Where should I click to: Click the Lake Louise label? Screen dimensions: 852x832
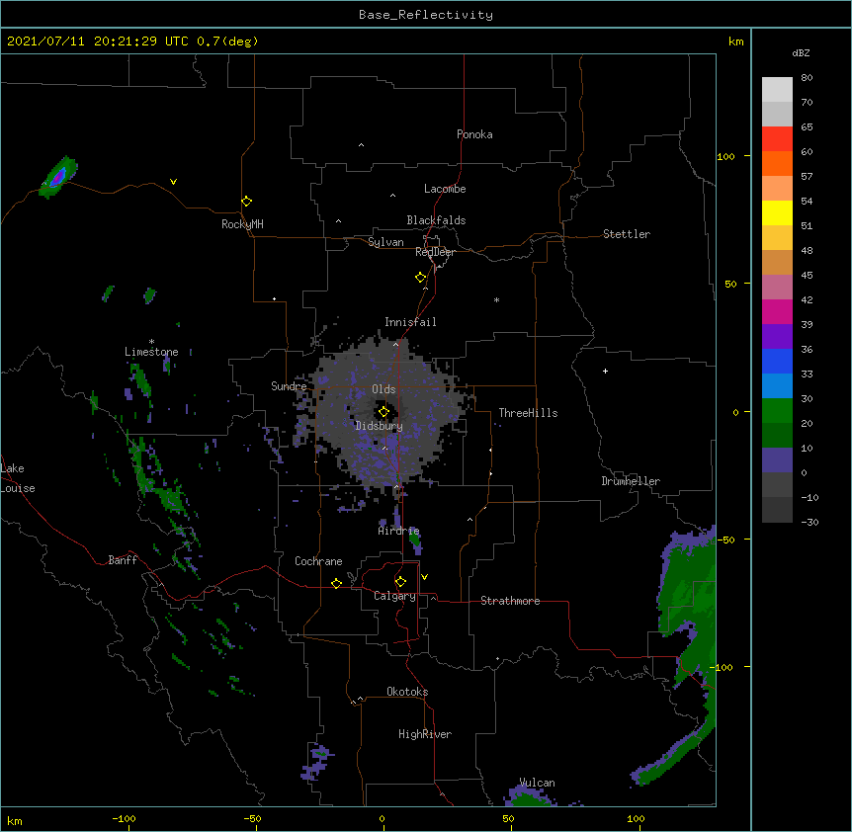pyautogui.click(x=18, y=478)
